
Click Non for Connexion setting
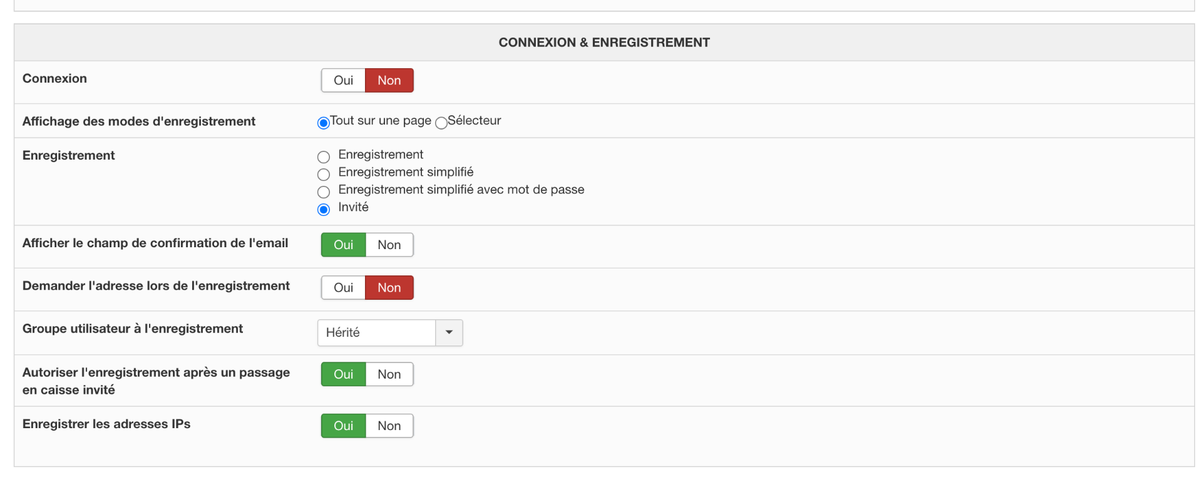click(389, 81)
